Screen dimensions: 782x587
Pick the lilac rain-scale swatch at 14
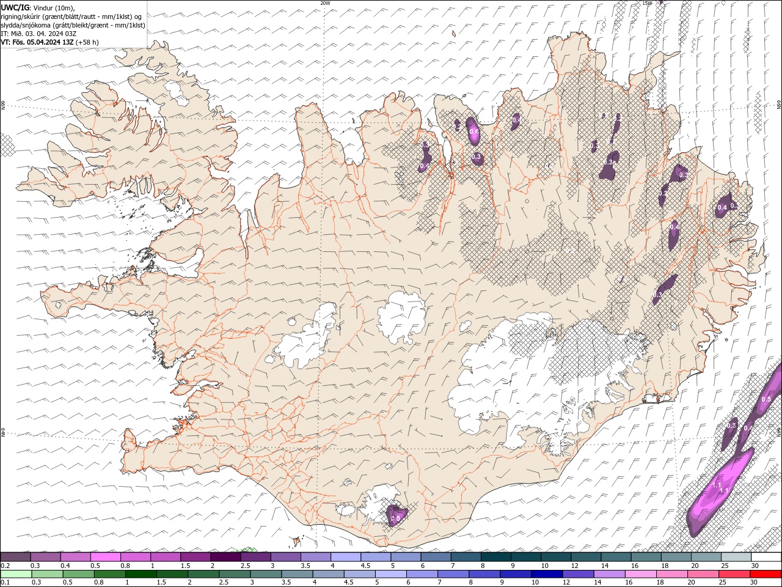[x=609, y=574]
